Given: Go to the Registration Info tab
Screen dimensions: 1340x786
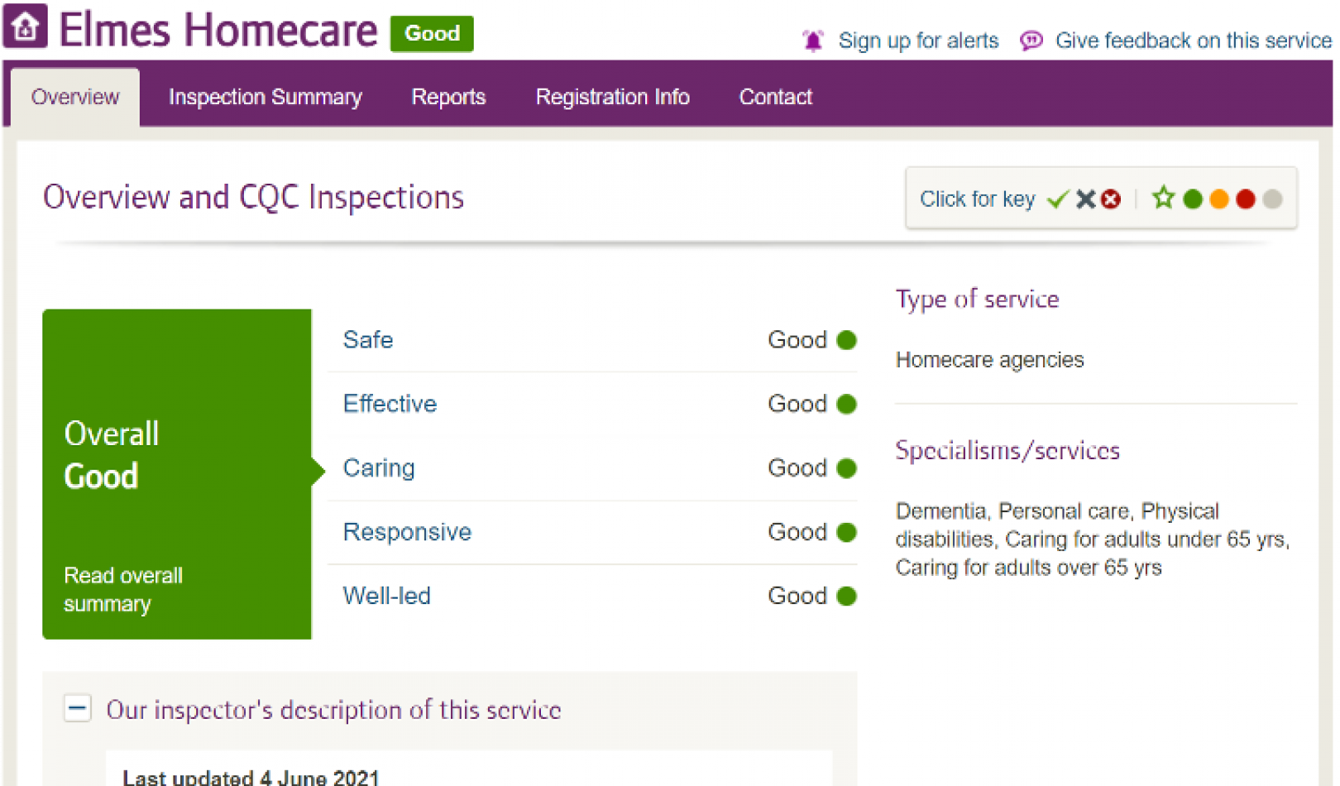Looking at the screenshot, I should [x=612, y=97].
